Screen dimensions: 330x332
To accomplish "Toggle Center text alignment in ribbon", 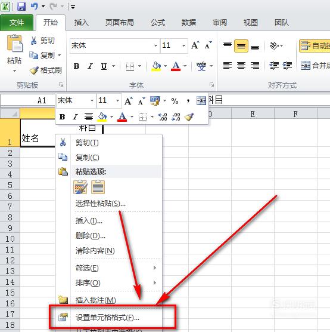I will [241, 66].
